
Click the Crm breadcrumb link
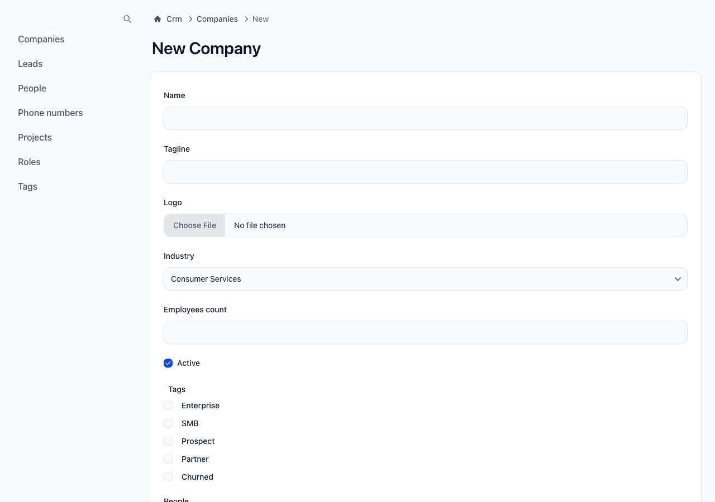pos(174,19)
